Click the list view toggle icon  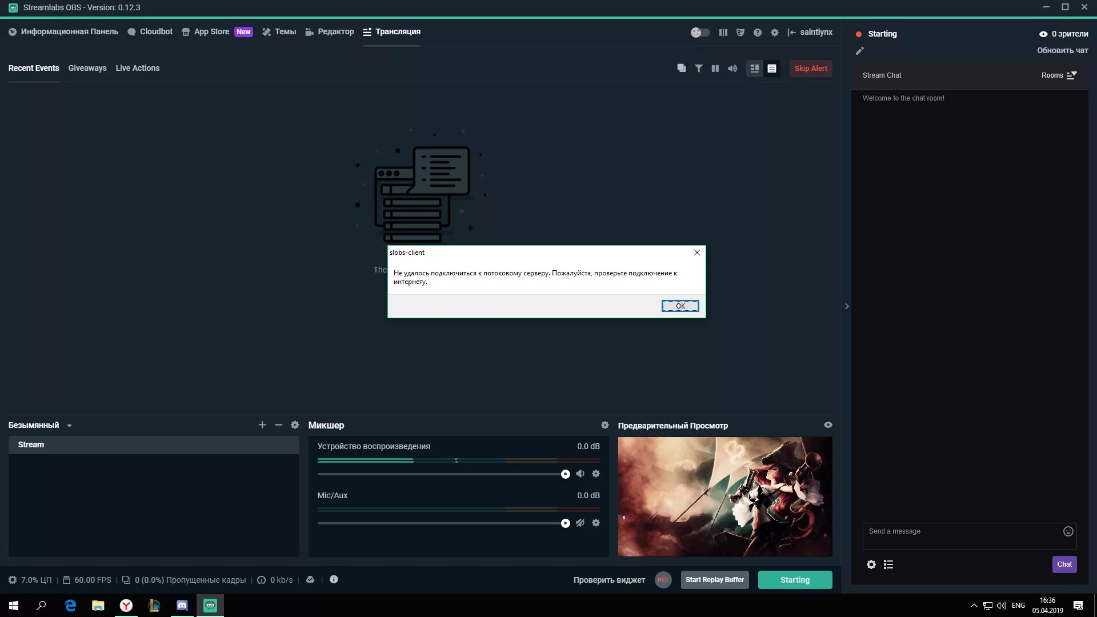(x=772, y=68)
